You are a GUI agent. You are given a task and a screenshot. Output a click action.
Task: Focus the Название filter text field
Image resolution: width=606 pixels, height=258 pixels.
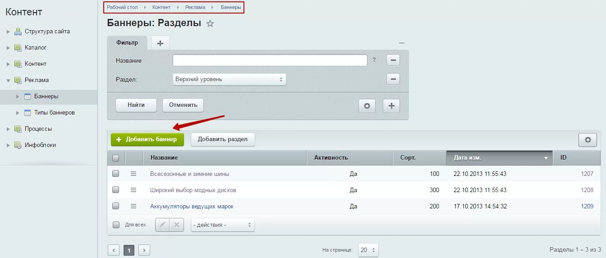pos(270,60)
